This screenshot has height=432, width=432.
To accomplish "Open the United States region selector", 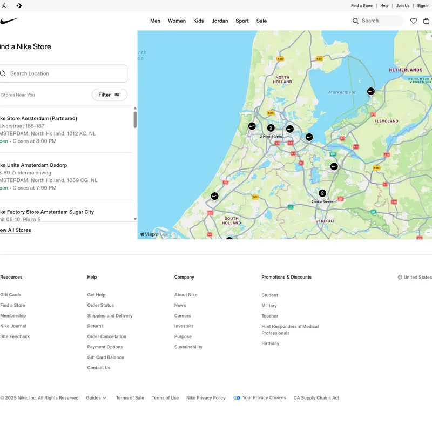I will (x=414, y=277).
